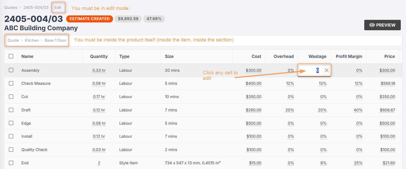Open 2405-004/03 breadcrumb link
Screen dimensions: 406x169
pos(36,8)
